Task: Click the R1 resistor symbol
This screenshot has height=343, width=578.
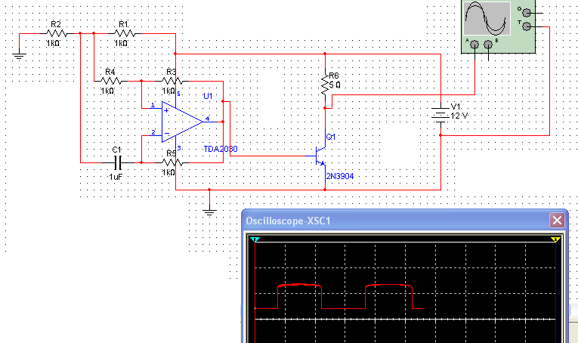Action: click(x=125, y=33)
